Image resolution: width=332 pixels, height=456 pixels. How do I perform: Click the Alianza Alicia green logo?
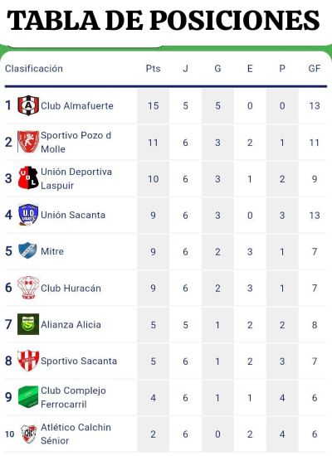[28, 324]
